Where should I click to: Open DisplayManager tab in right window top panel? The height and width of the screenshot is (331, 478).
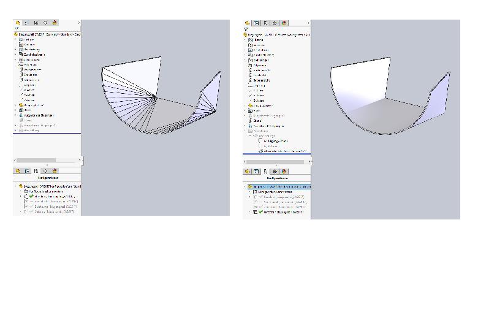(284, 23)
